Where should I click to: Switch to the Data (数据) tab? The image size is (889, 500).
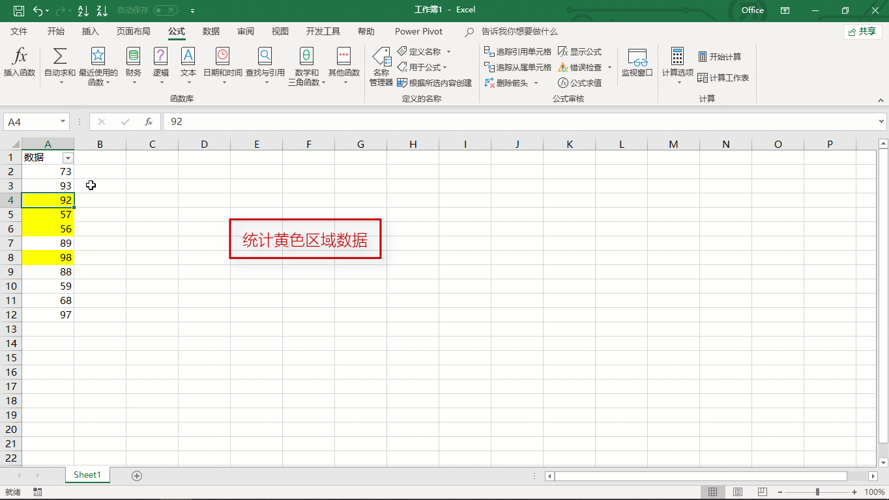(x=211, y=31)
